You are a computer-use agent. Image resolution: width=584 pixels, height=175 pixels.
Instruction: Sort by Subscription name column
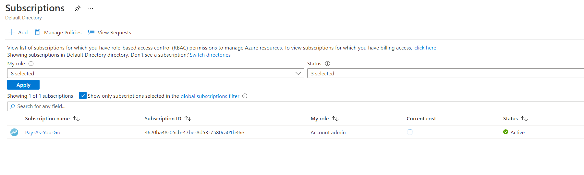pyautogui.click(x=52, y=119)
